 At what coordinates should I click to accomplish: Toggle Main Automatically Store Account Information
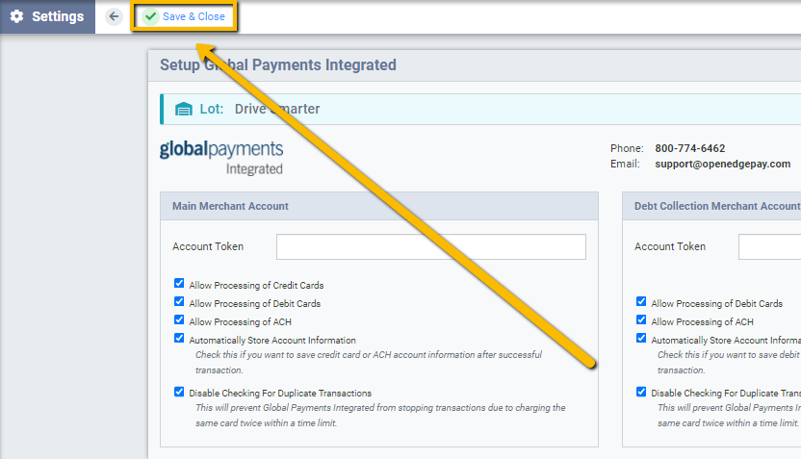tap(179, 338)
